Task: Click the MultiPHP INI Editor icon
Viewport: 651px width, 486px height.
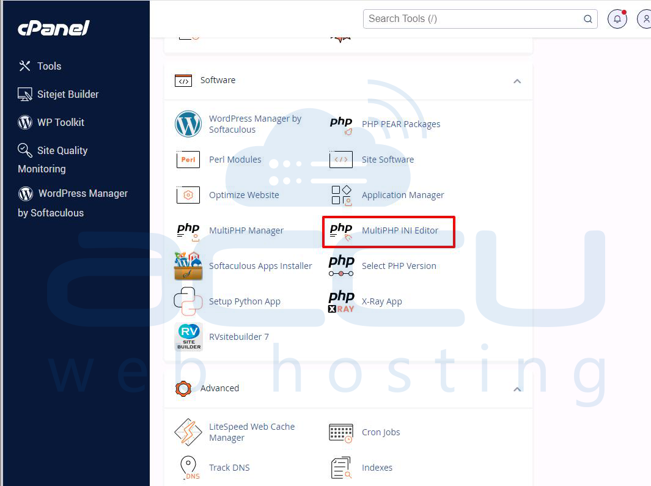Action: 341,232
